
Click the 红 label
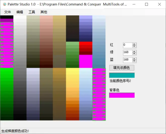(112, 45)
